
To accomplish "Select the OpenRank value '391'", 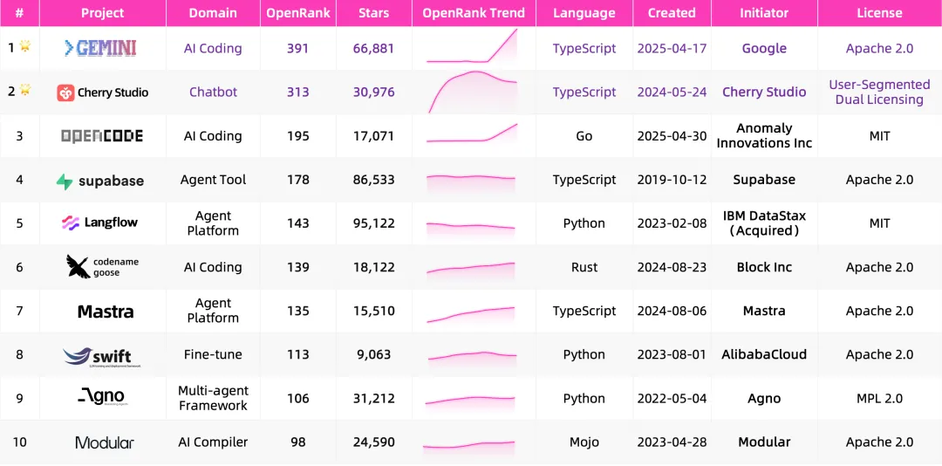I will tap(298, 49).
